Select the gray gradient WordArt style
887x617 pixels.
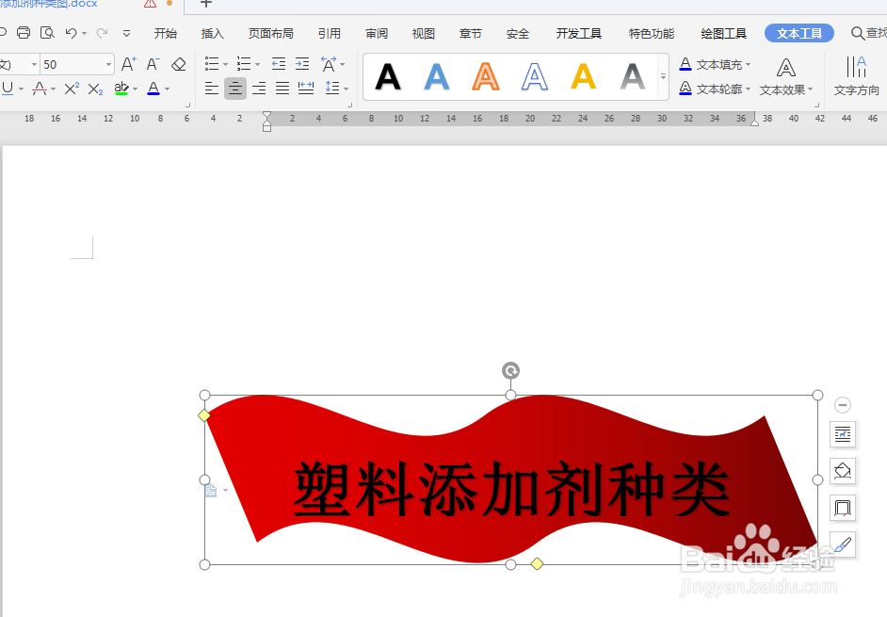point(633,76)
